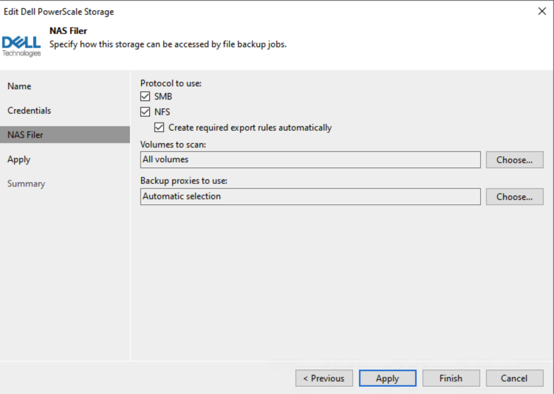Click the Volumes to scan field
The height and width of the screenshot is (394, 554).
pyautogui.click(x=310, y=160)
